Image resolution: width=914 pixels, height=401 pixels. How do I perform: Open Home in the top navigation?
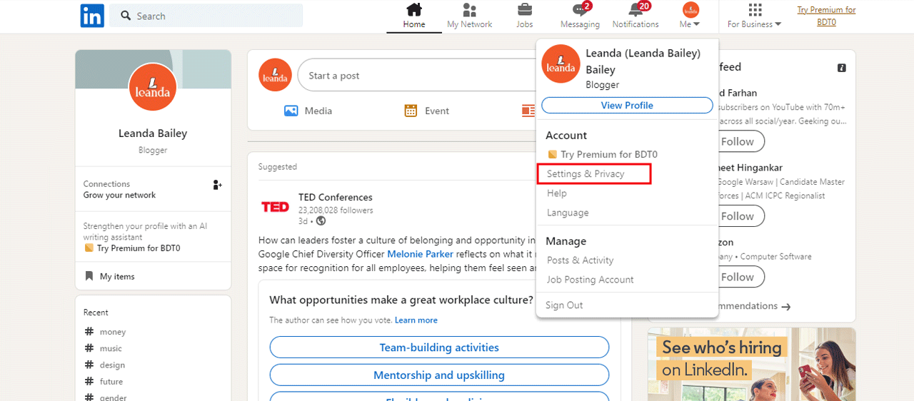point(414,16)
